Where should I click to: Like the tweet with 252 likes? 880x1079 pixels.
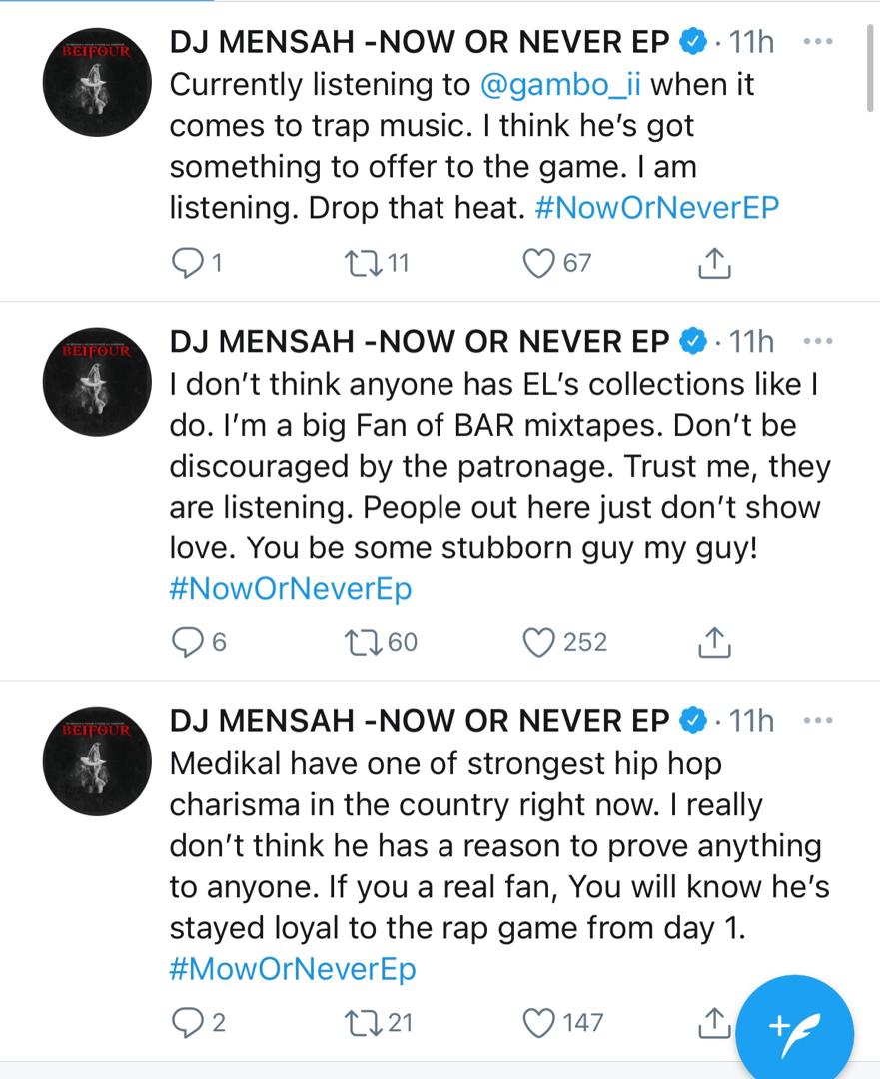click(x=538, y=642)
